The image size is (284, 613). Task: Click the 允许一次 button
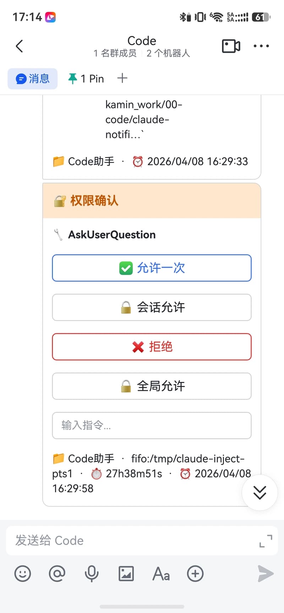[x=152, y=268]
